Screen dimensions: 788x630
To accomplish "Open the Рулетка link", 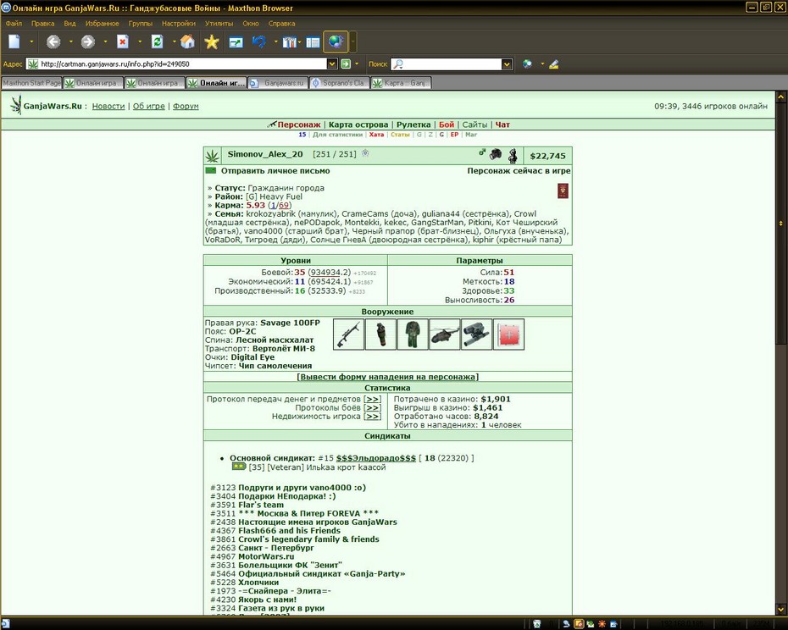I will click(413, 124).
